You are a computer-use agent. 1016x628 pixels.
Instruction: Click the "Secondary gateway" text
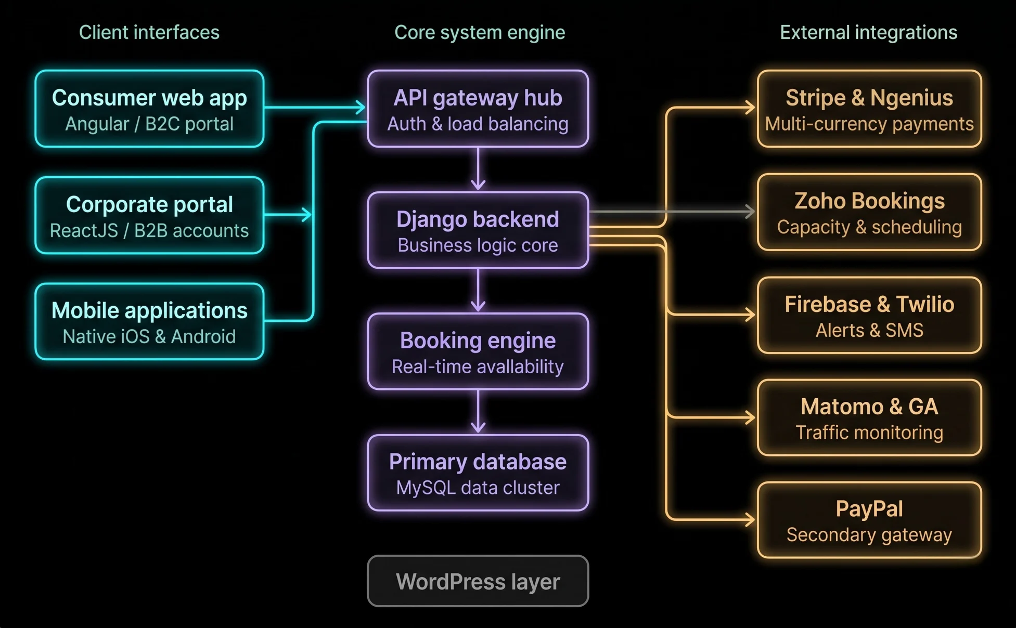[869, 535]
